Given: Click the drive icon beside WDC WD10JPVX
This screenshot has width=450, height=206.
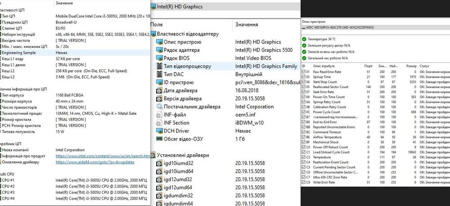Looking at the screenshot, I should [304, 27].
